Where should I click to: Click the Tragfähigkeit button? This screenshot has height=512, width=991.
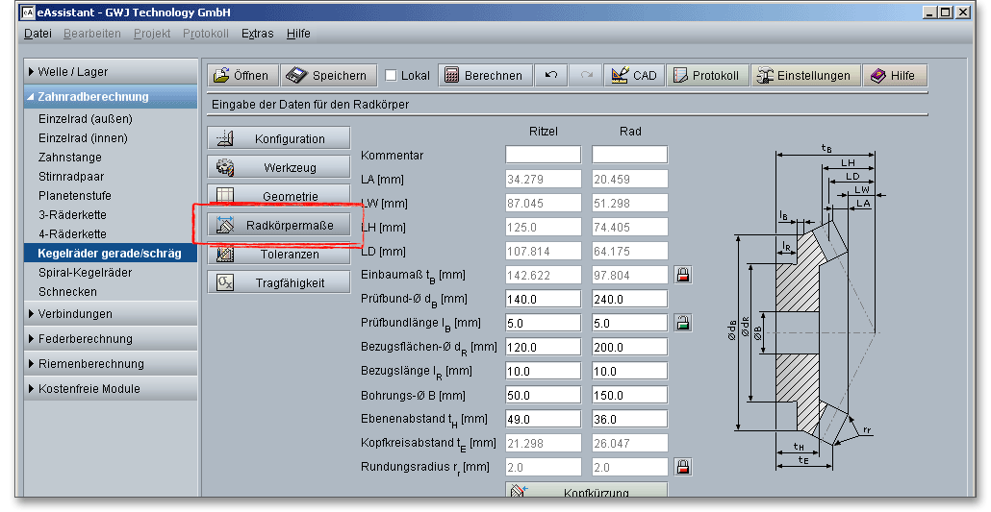278,283
